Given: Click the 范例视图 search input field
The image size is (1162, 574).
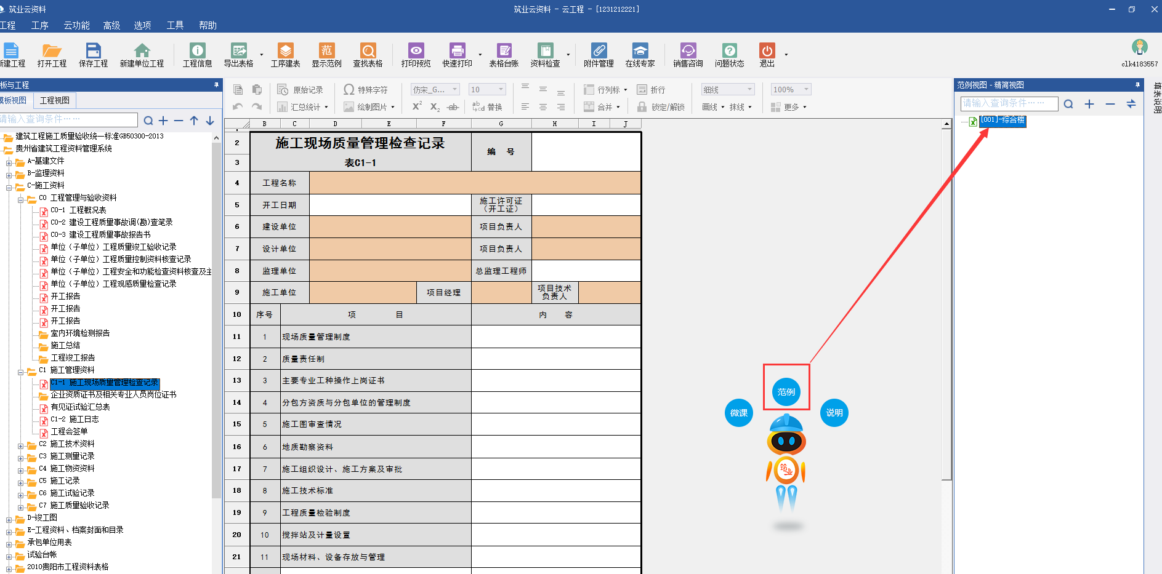Looking at the screenshot, I should pos(1007,103).
